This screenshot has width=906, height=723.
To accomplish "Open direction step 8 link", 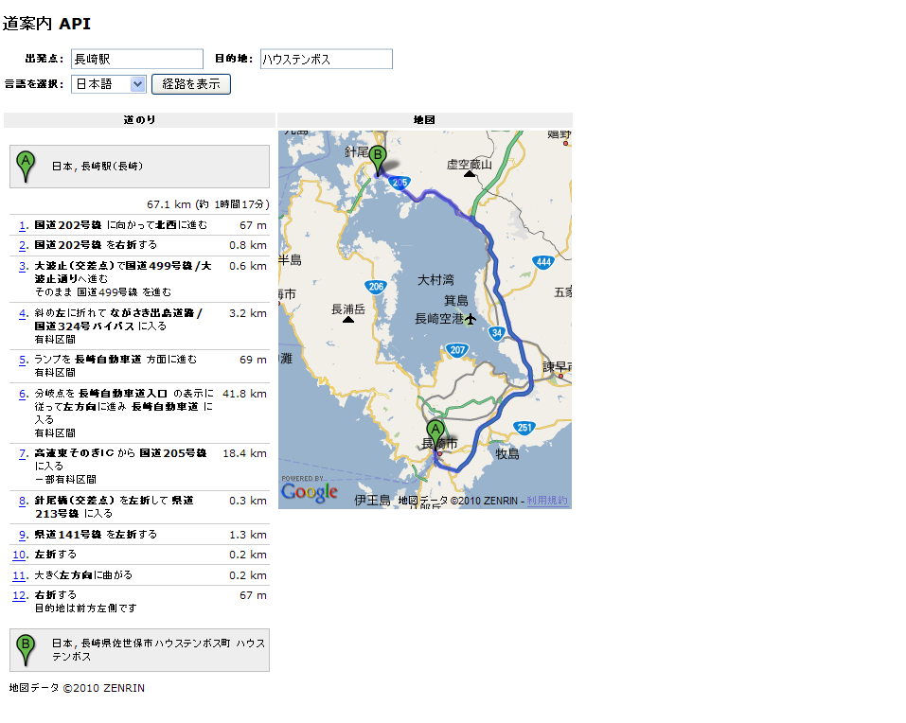I will point(23,501).
